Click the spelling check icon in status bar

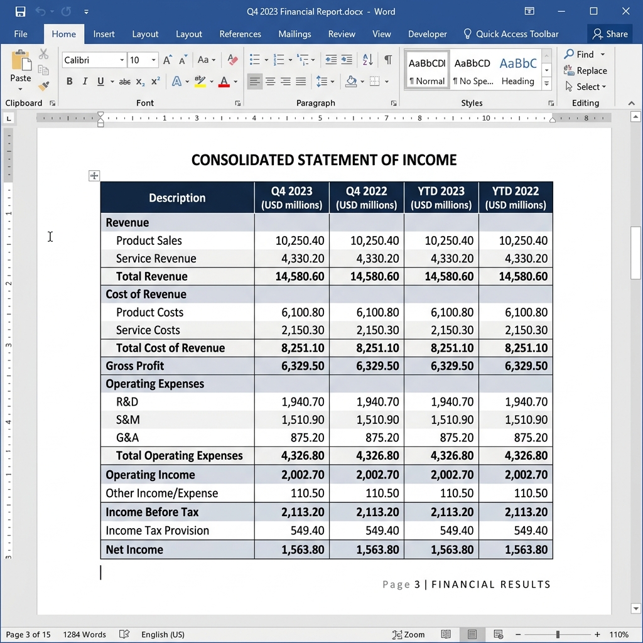[x=126, y=635]
